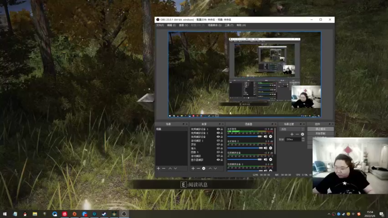Click the stop streaming button in Controls
This screenshot has width=388, height=218.
(321, 129)
